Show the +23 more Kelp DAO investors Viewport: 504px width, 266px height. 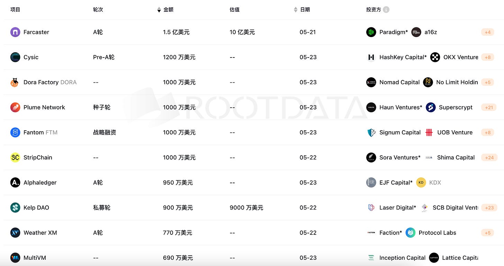pos(489,207)
